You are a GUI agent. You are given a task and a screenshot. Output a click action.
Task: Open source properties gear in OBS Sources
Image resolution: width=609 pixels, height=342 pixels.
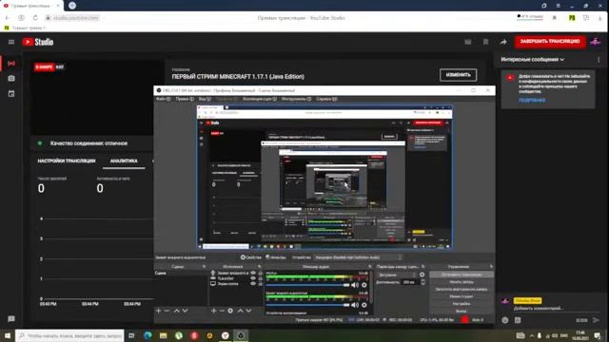230,311
